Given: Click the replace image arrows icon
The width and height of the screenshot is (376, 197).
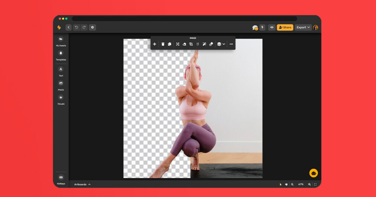Looking at the screenshot, I should tap(198, 44).
